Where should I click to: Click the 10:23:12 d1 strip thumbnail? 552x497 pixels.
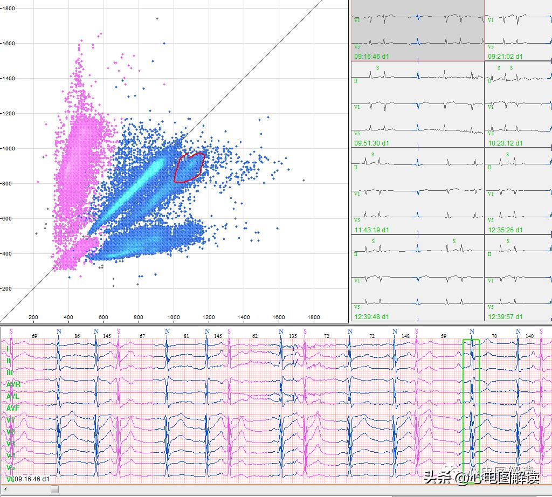(x=518, y=104)
